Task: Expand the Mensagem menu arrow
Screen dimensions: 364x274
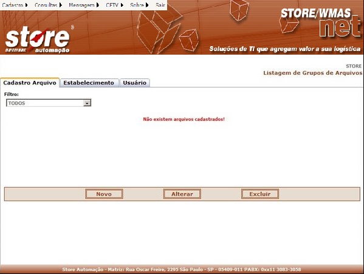Action: [x=98, y=5]
